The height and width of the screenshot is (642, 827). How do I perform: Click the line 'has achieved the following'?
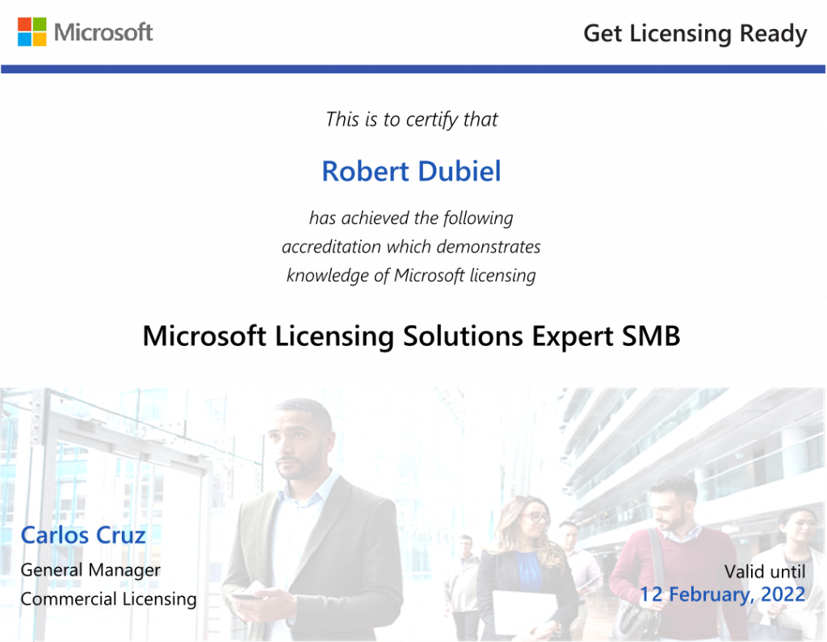[x=411, y=218]
